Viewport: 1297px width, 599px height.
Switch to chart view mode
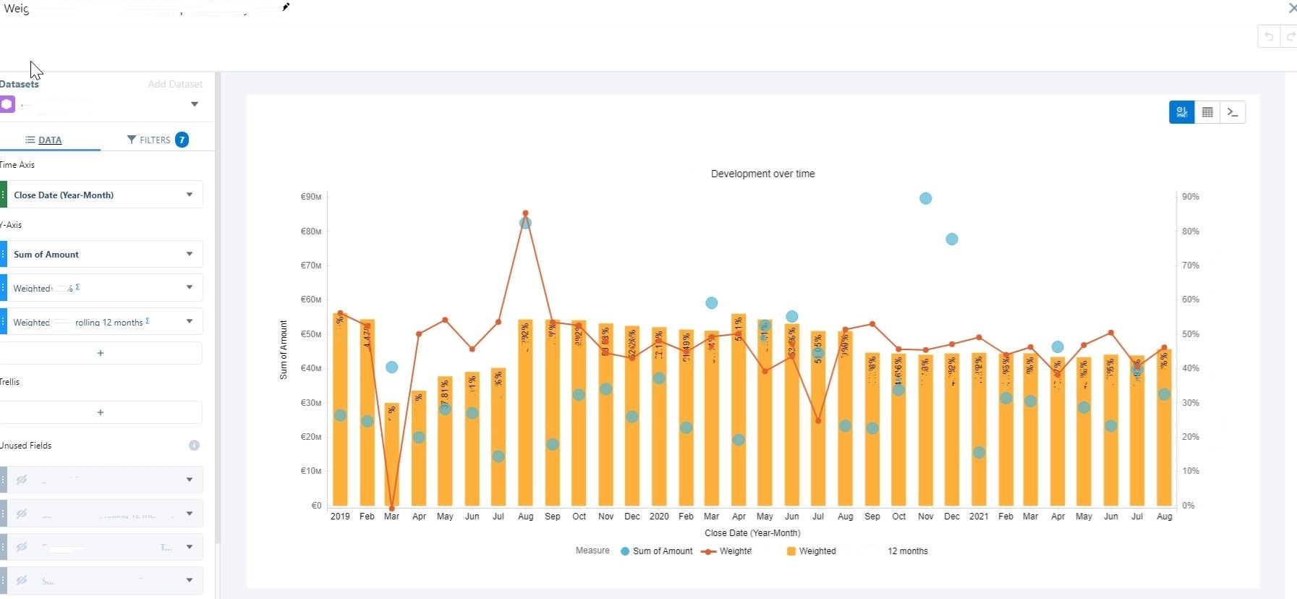pos(1182,112)
